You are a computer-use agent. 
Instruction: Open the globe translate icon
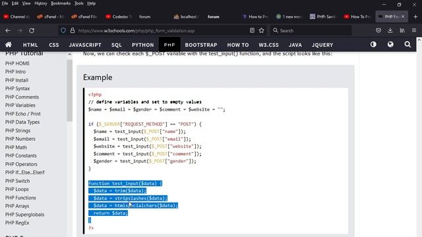tap(390, 44)
